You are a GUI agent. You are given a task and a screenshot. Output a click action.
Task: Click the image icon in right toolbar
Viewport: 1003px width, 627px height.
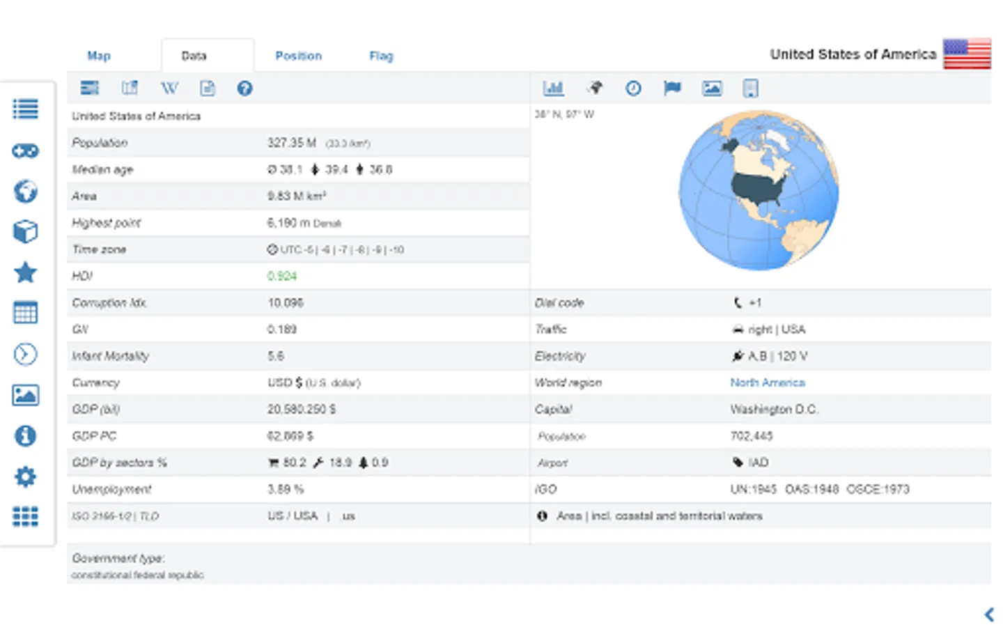[x=712, y=88]
